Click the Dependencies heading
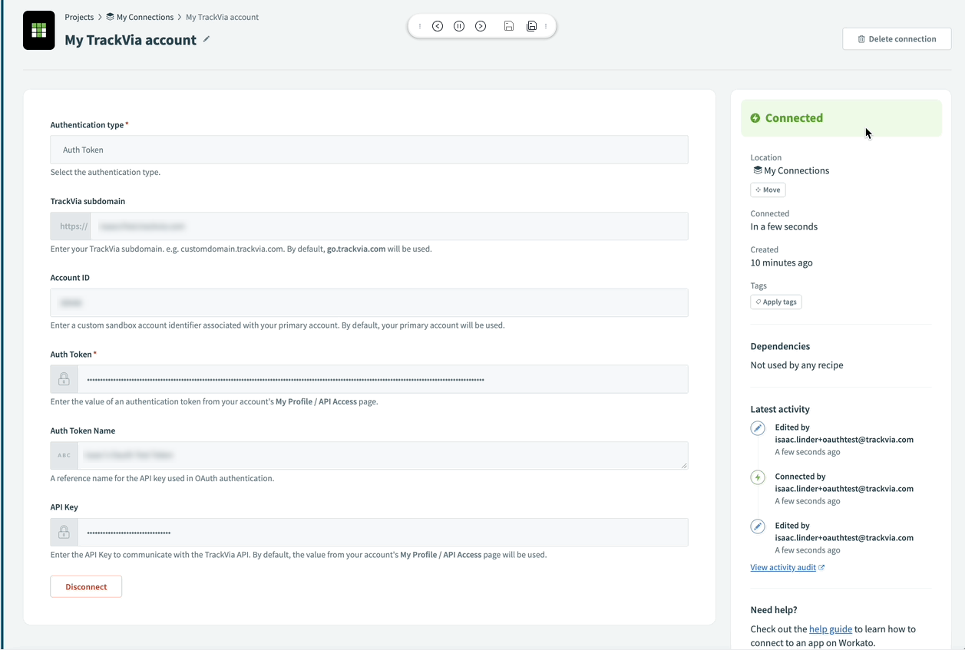Viewport: 965px width, 650px height. click(780, 347)
